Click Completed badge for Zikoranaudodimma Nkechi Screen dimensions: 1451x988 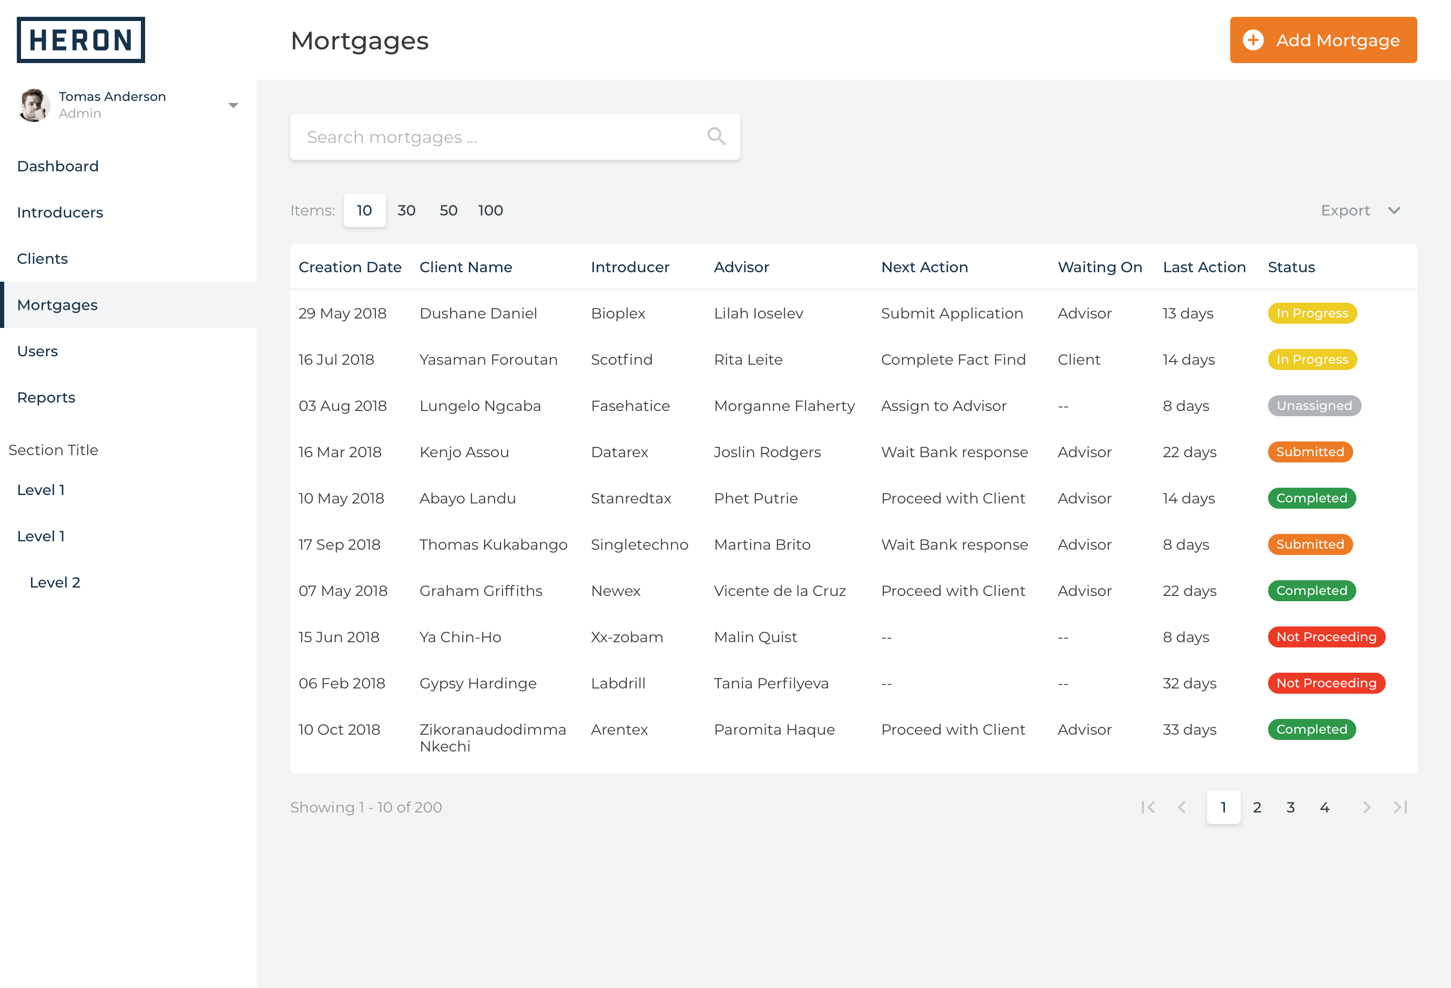1311,729
